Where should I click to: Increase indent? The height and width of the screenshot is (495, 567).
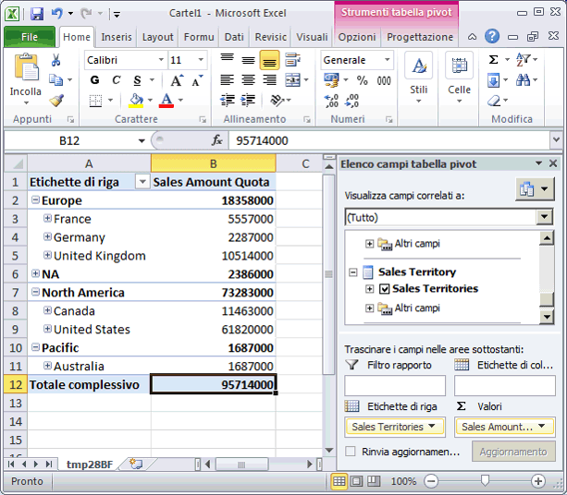point(248,101)
